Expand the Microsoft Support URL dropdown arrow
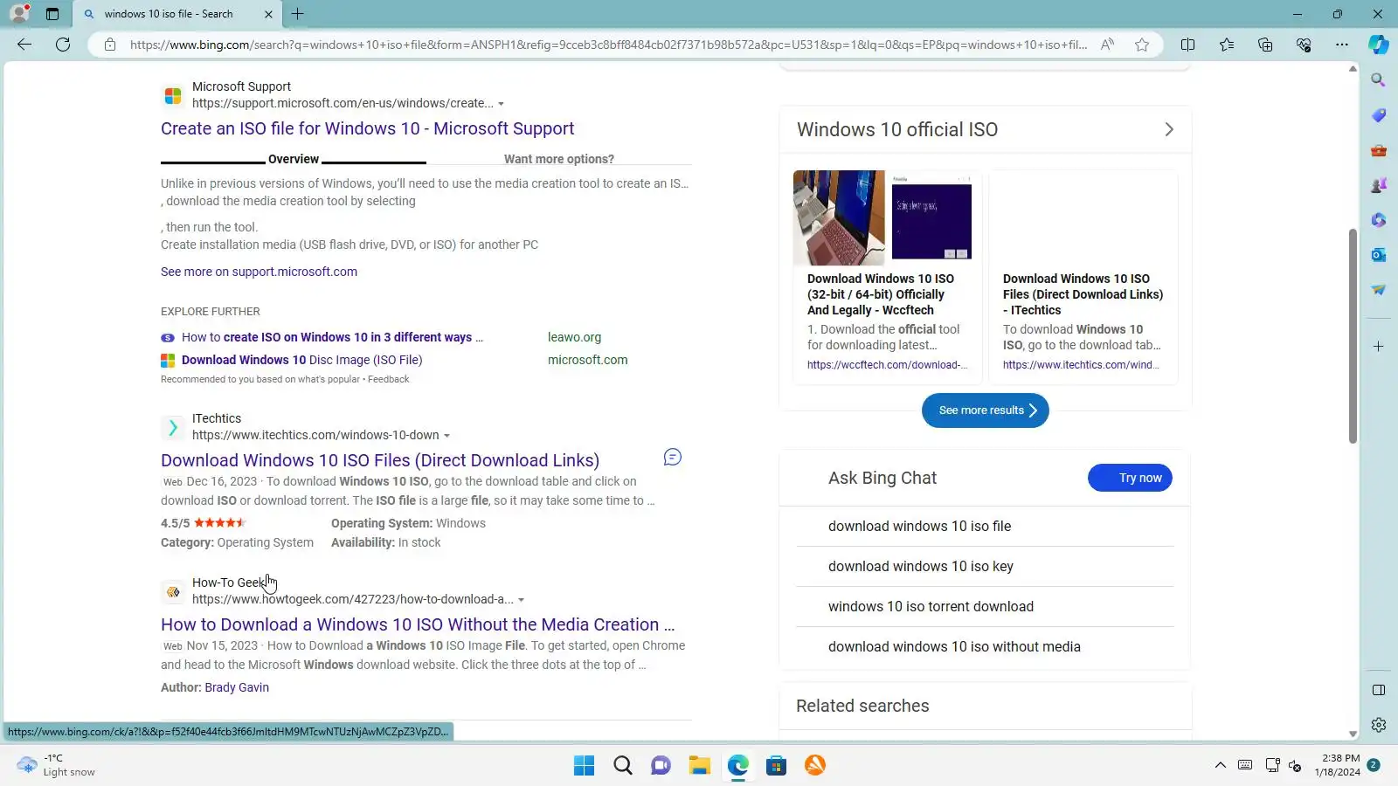This screenshot has width=1398, height=786. (x=501, y=104)
